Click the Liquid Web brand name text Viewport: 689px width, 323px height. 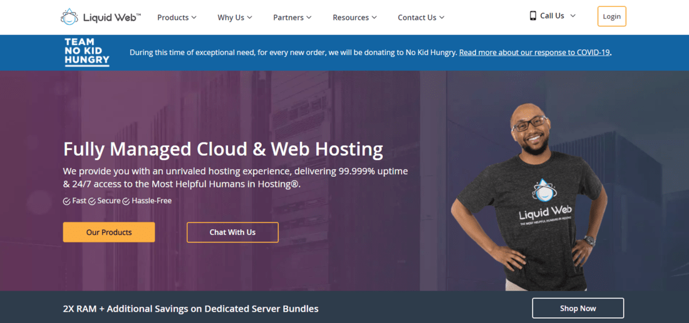point(113,17)
